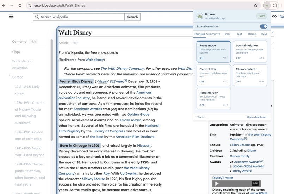Open the Lillian Bounds link in infobox
Viewport: 284px width, 194px height.
click(240, 145)
